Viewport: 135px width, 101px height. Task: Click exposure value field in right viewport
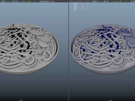(123, 1)
